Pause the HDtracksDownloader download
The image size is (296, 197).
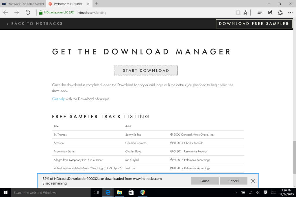(205, 181)
